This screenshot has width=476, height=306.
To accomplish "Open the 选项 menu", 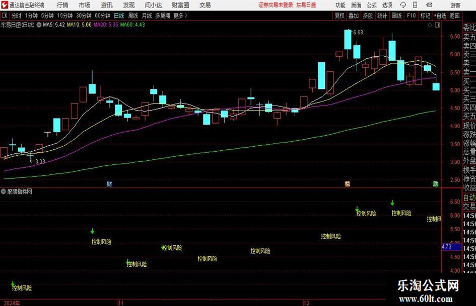I will 387,5.
